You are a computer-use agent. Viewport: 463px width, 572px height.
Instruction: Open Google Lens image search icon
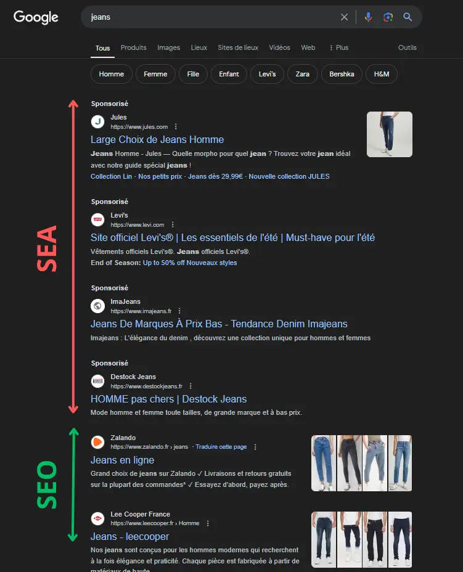click(388, 17)
